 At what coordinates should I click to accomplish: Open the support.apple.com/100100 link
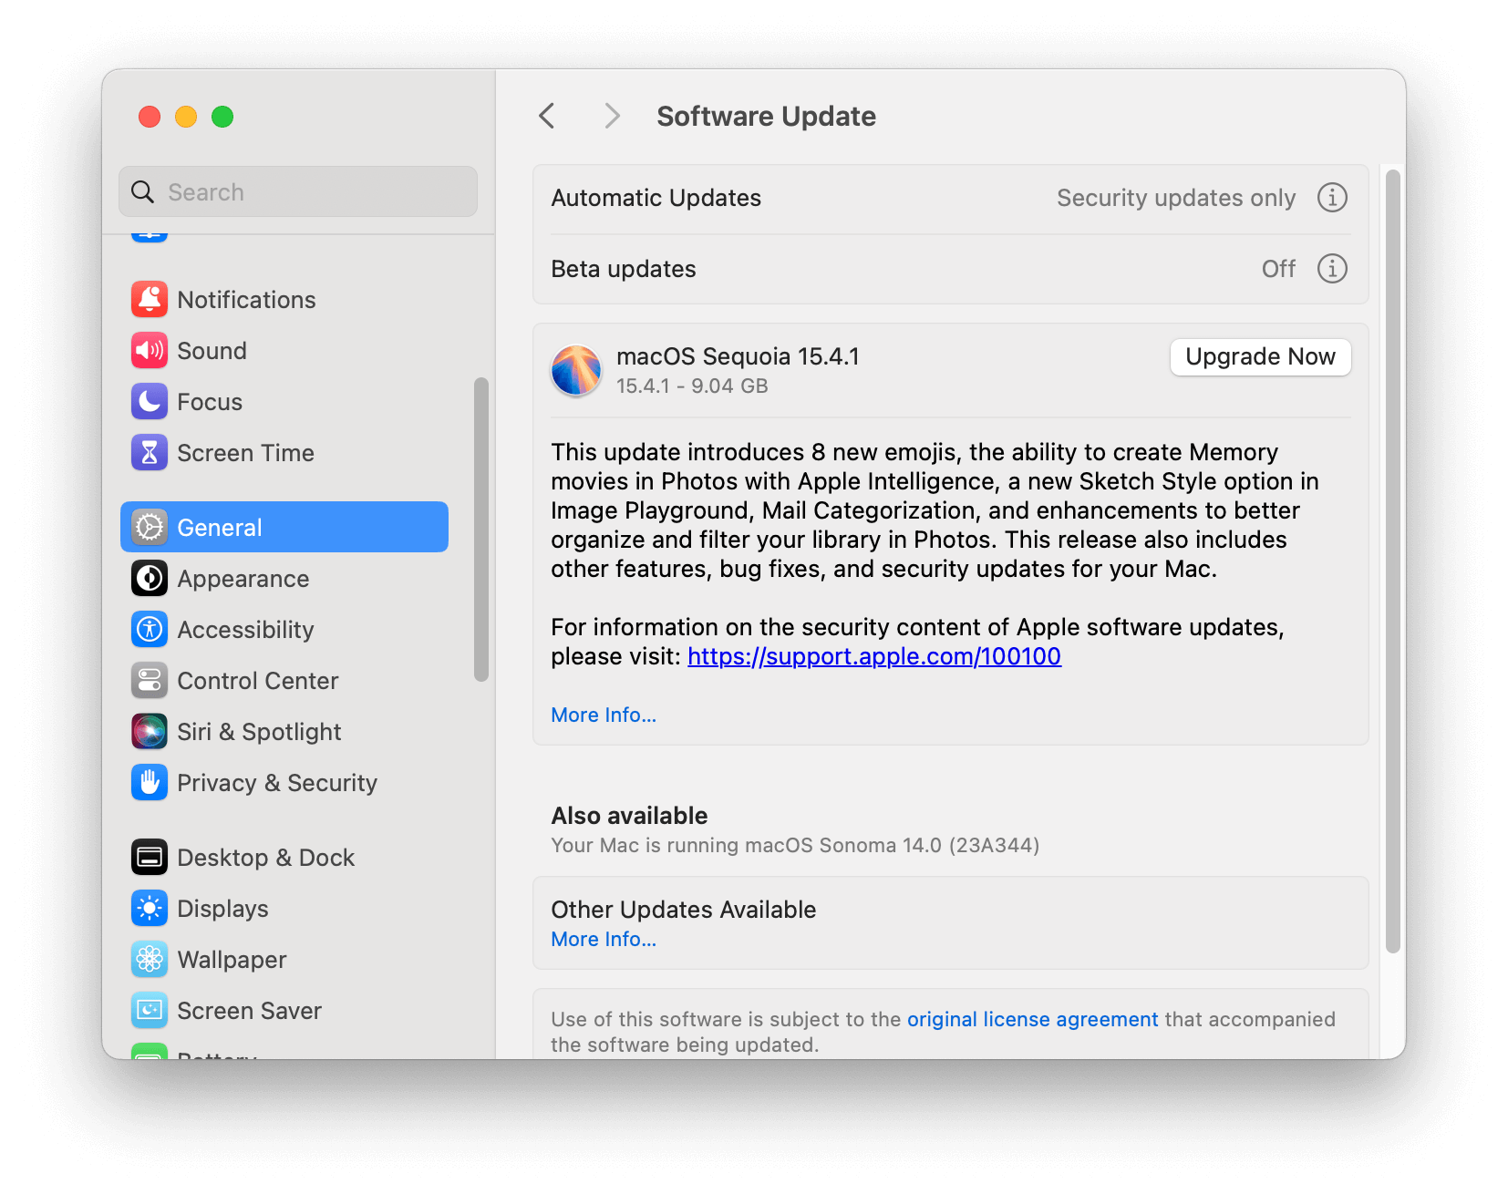pos(873,656)
